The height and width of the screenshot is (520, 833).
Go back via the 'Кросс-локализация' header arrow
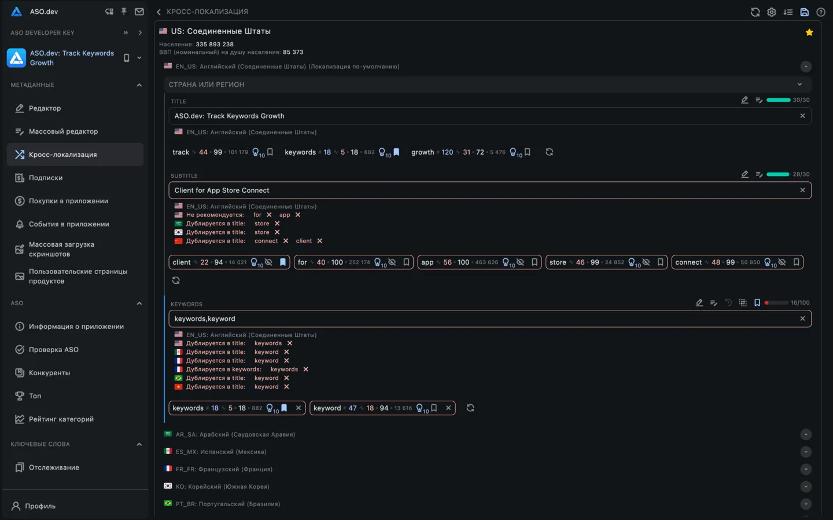coord(159,12)
